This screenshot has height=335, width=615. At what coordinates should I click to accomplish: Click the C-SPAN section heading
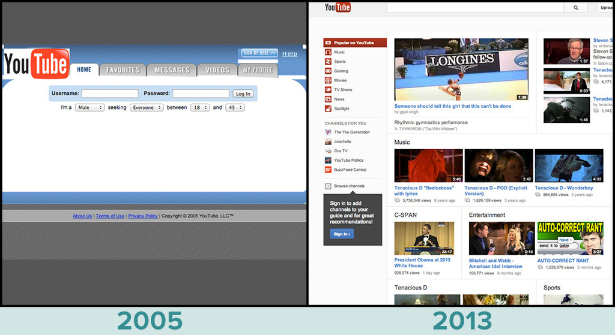[405, 215]
